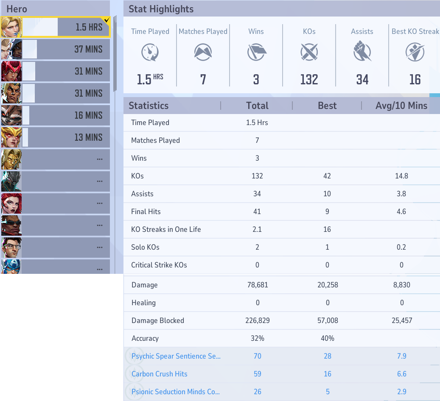Click the Accuracy best value 40%
Image resolution: width=440 pixels, height=401 pixels.
tap(328, 338)
